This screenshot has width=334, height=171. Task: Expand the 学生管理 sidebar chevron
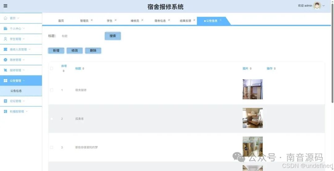[24, 39]
